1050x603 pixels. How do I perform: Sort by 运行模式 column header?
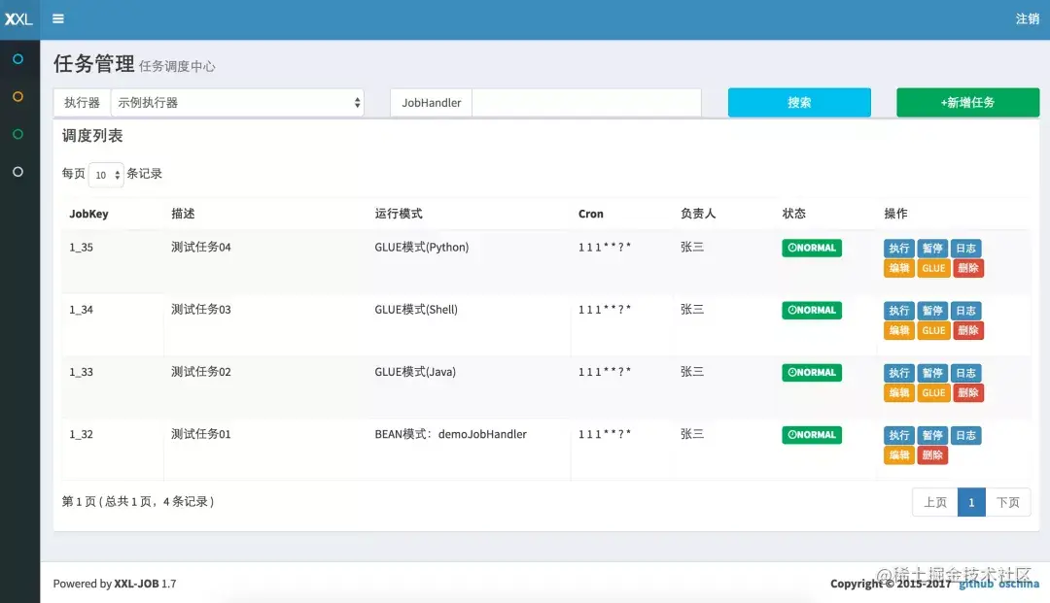coord(399,214)
